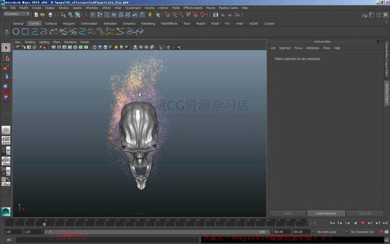Click New Scene icon in status line
This screenshot has height=244, width=390.
(x=36, y=15)
